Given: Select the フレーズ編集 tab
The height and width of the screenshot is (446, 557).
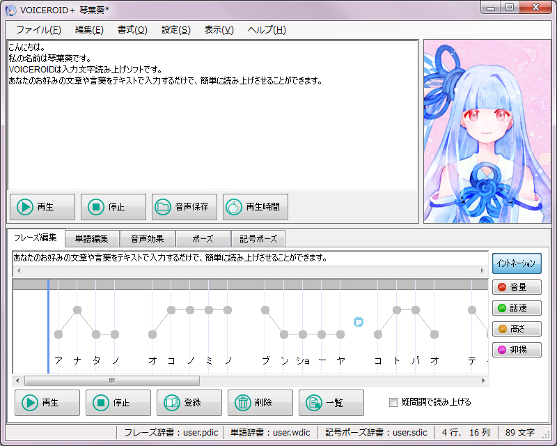Looking at the screenshot, I should [36, 238].
